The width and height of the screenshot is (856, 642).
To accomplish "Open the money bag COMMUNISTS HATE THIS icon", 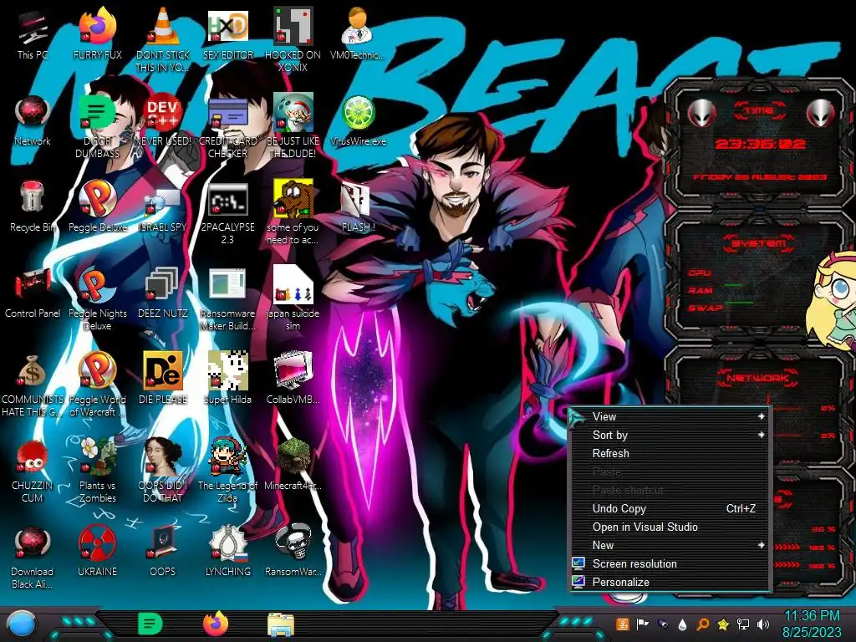I will coord(33,385).
